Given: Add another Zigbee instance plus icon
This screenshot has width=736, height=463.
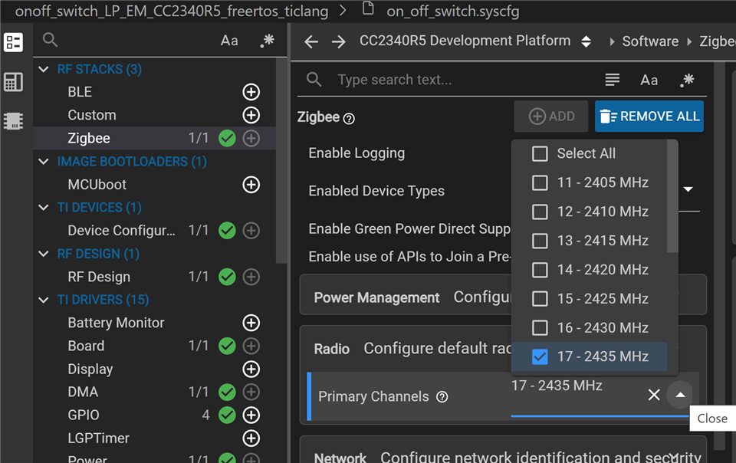Looking at the screenshot, I should point(251,139).
